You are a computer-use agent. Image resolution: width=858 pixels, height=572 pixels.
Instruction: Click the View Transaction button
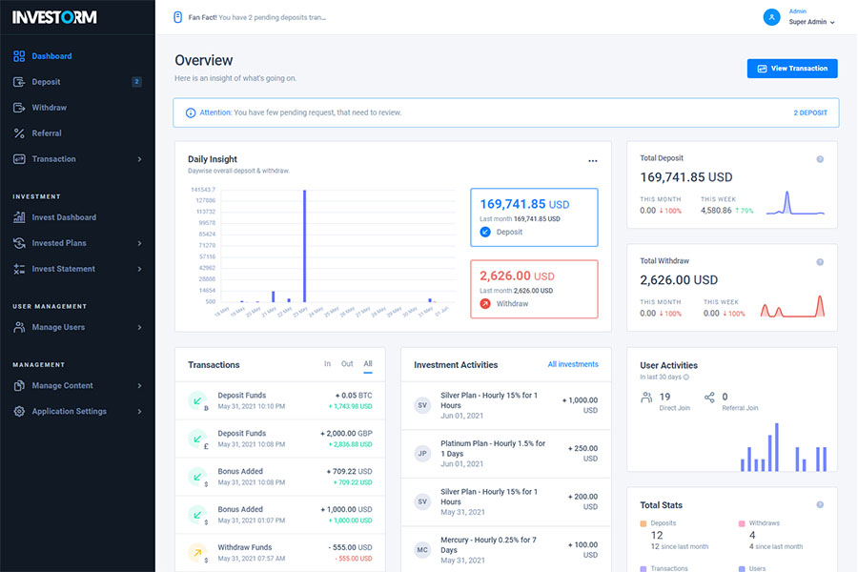(792, 68)
